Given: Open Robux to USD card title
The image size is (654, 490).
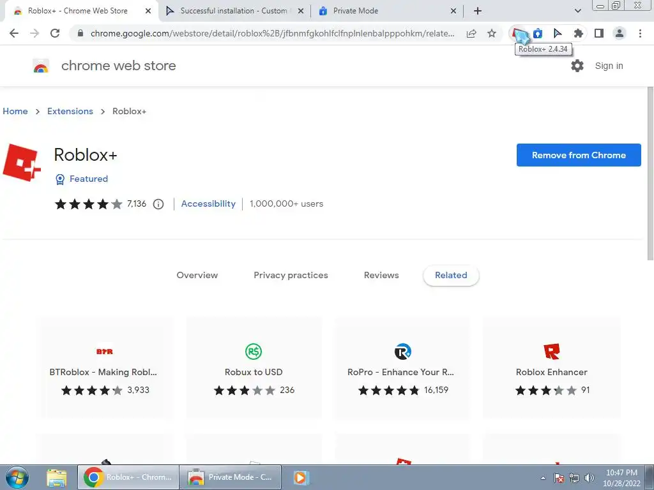Looking at the screenshot, I should tap(253, 372).
